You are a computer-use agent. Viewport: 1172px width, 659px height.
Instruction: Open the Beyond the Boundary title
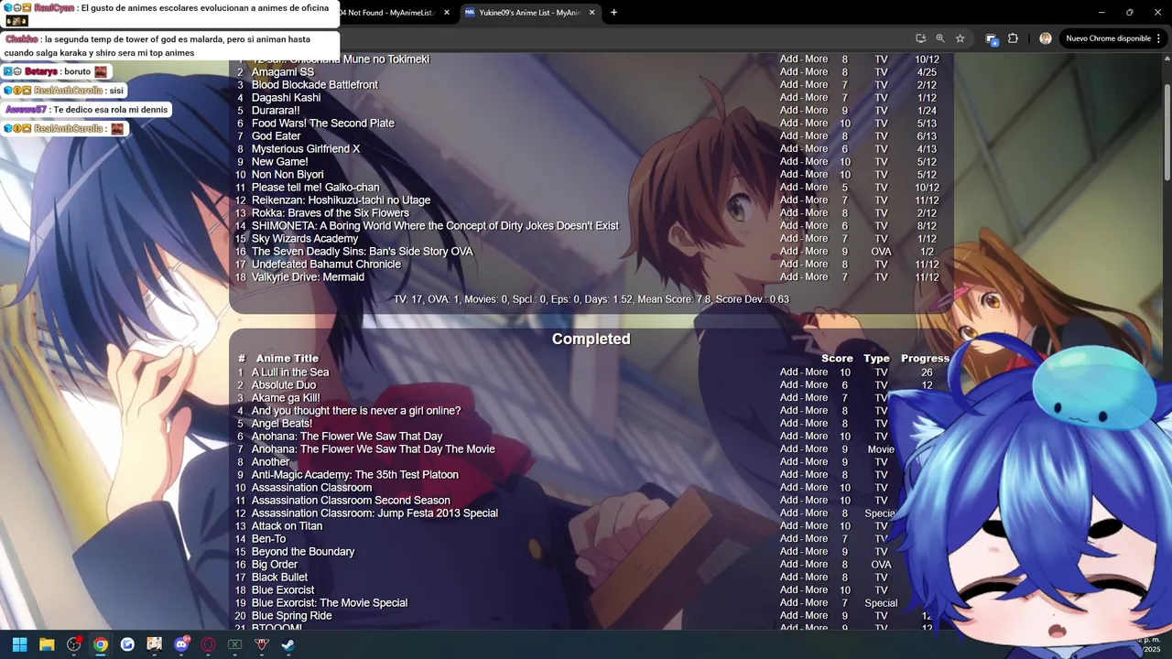pyautogui.click(x=303, y=552)
